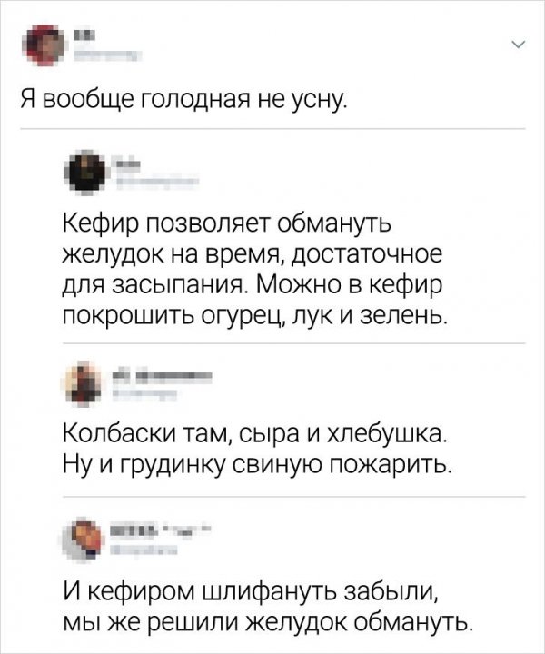Open the post 'Я вообще голодная не усну.'
This screenshot has width=545, height=654.
pyautogui.click(x=184, y=102)
